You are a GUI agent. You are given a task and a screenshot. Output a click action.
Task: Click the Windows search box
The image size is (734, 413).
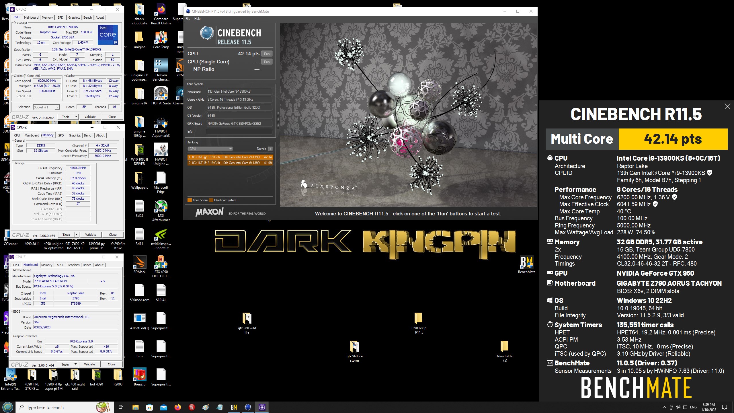click(65, 407)
